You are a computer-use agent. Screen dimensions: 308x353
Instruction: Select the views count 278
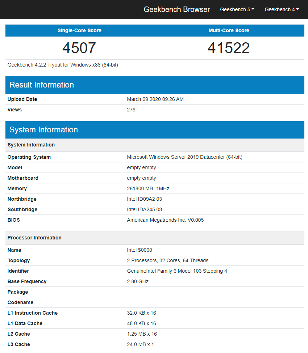point(131,110)
